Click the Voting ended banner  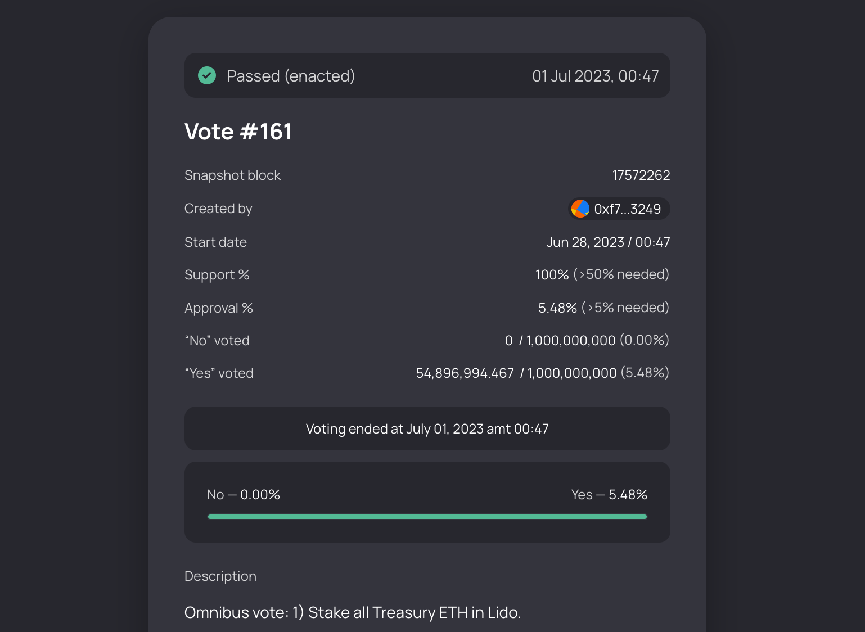pos(427,428)
